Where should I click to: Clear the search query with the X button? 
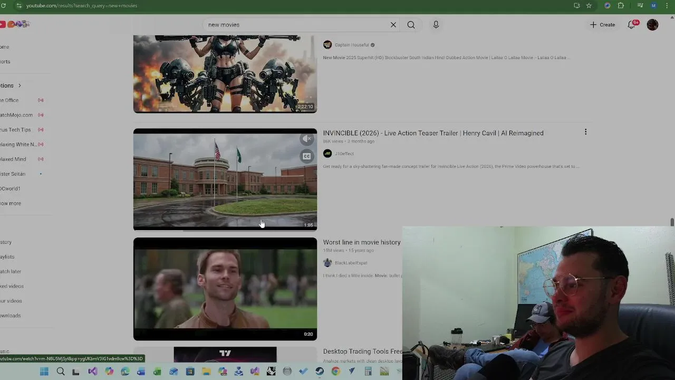393,25
